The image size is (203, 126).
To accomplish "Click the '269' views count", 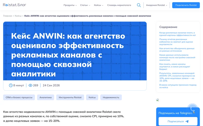I will pos(36,85).
